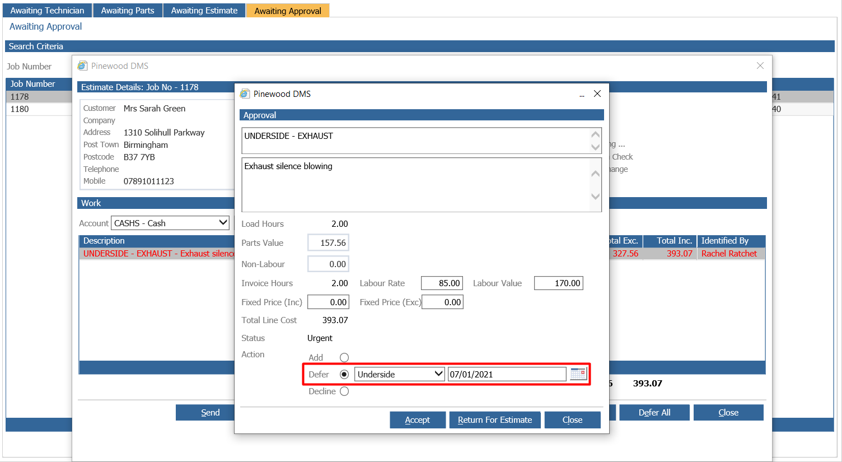Go to the Awaiting Estimate tab
The width and height of the screenshot is (842, 462).
pos(204,11)
